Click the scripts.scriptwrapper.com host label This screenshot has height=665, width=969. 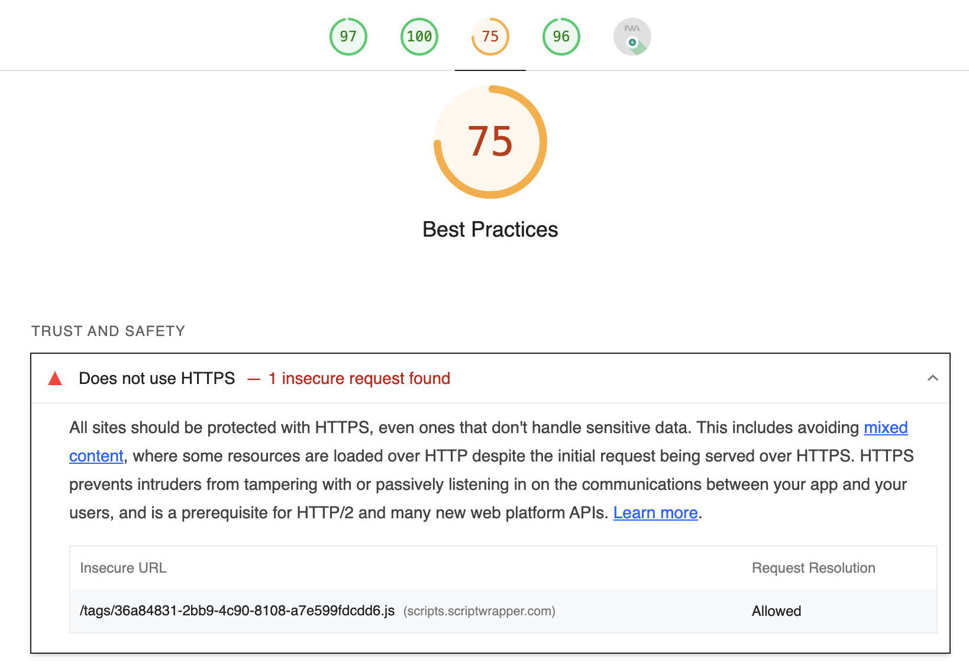(x=479, y=611)
